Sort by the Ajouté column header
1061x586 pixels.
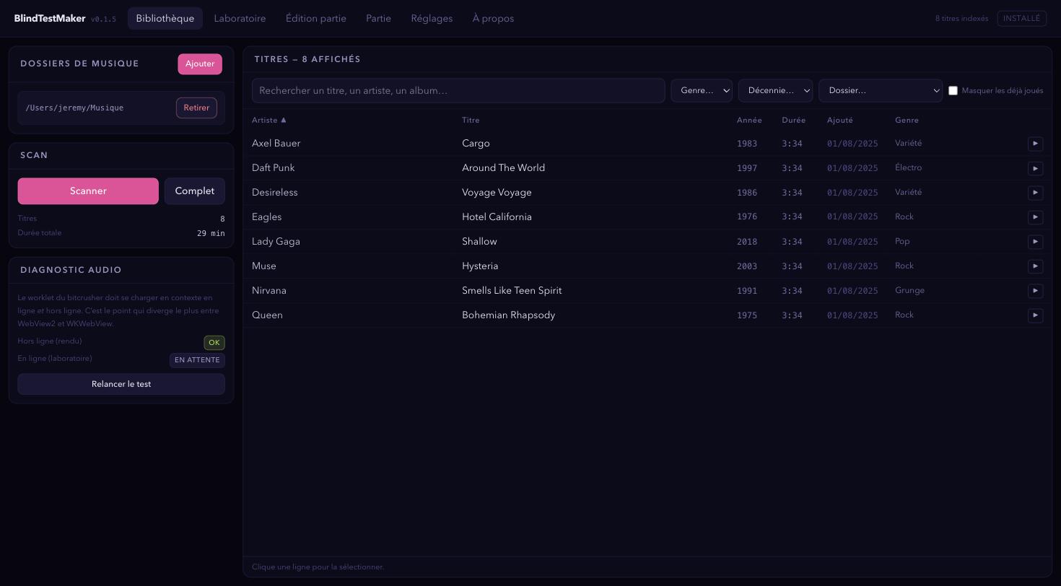[x=839, y=121]
